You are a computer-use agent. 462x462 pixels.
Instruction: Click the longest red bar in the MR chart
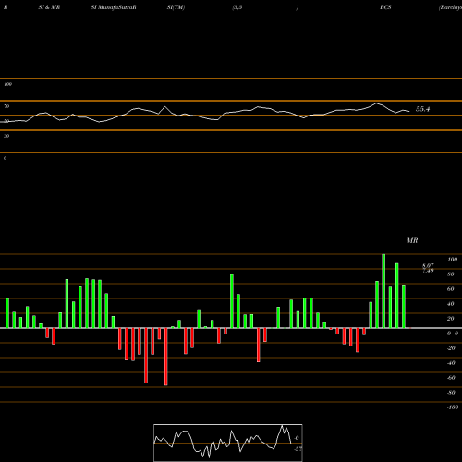pyautogui.click(x=166, y=357)
